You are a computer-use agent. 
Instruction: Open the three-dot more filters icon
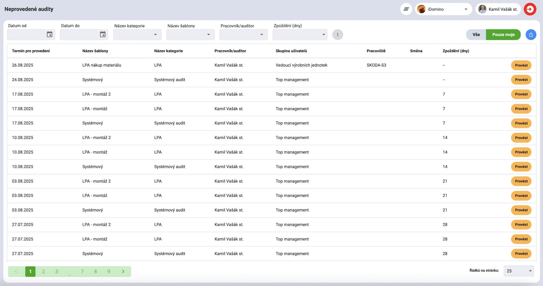click(337, 35)
